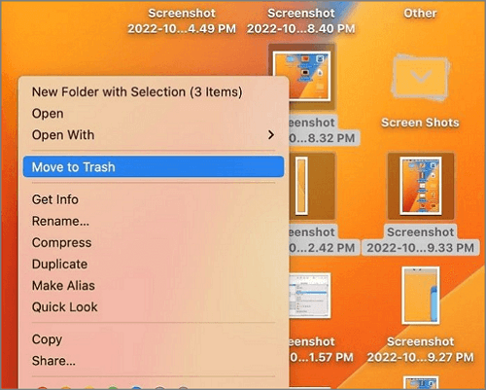Click Move to Trash
This screenshot has width=486, height=390.
click(x=154, y=166)
